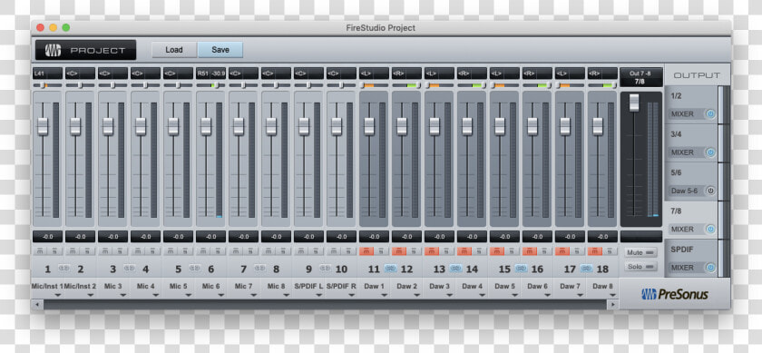Solo channel 9 with its S button
This screenshot has width=762, height=353.
pyautogui.click(x=316, y=250)
